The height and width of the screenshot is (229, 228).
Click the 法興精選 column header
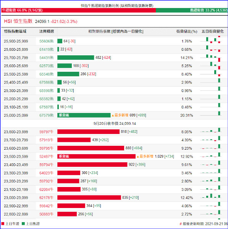pyautogui.click(x=47, y=31)
